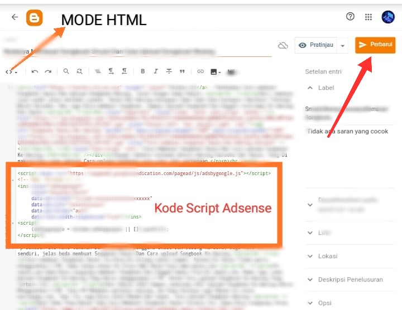Open the Blogger logo home
The image size is (402, 310).
pos(35,18)
